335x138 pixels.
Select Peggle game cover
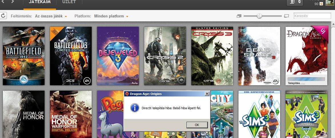click(110, 114)
